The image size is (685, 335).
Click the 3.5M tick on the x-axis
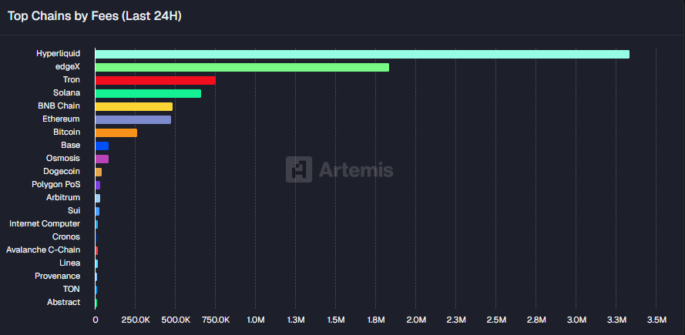click(656, 320)
